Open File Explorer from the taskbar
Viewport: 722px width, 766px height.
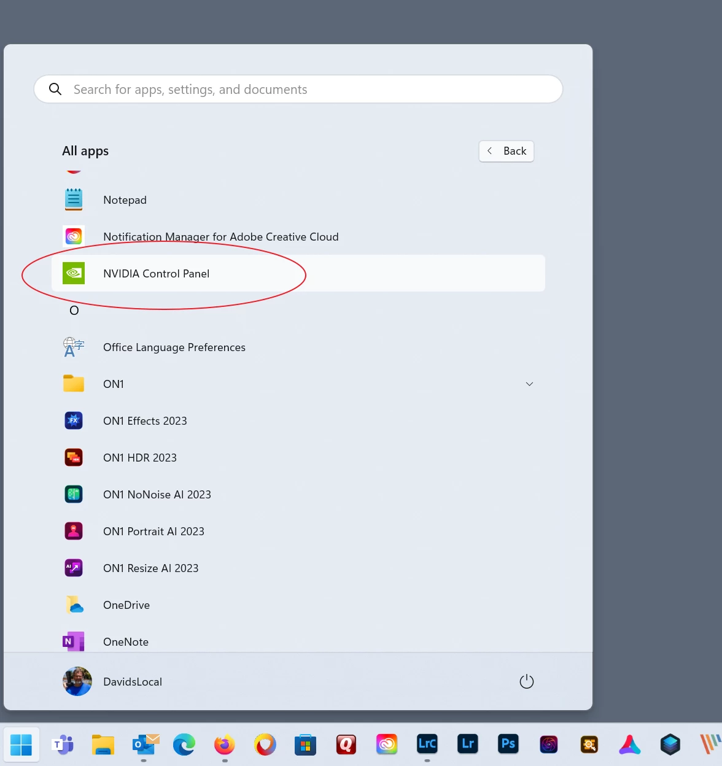pos(103,745)
